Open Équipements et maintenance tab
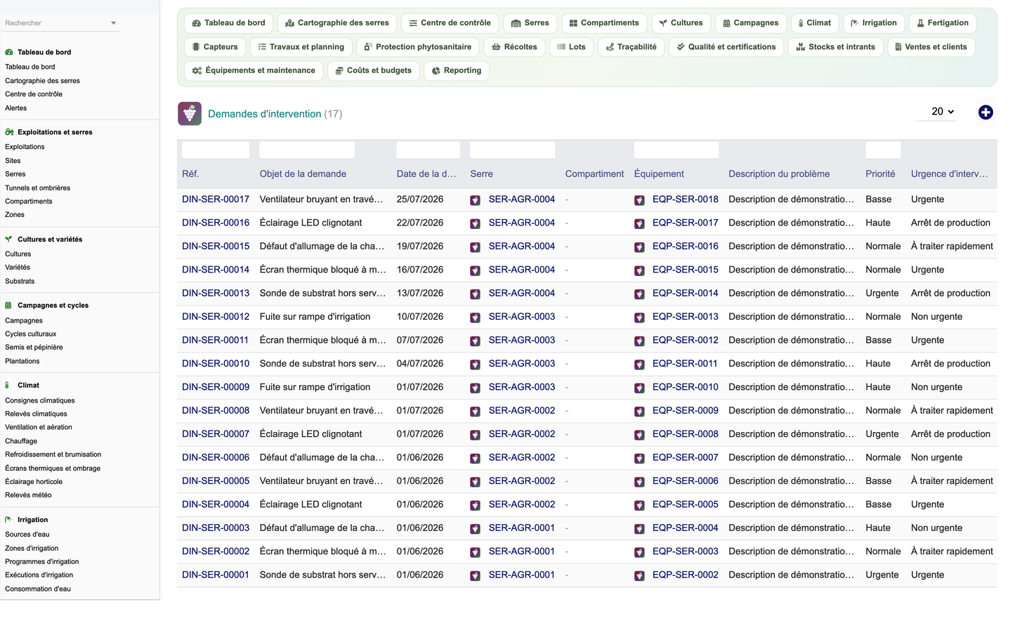The height and width of the screenshot is (628, 1015). (x=254, y=71)
